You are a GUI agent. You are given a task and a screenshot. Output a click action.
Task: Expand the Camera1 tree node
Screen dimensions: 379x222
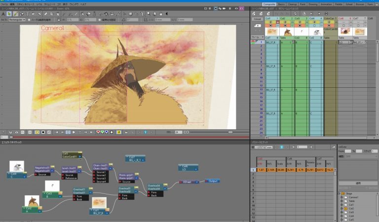(341, 197)
